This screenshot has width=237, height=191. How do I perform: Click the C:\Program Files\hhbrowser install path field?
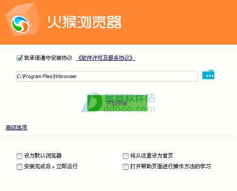(x=107, y=76)
